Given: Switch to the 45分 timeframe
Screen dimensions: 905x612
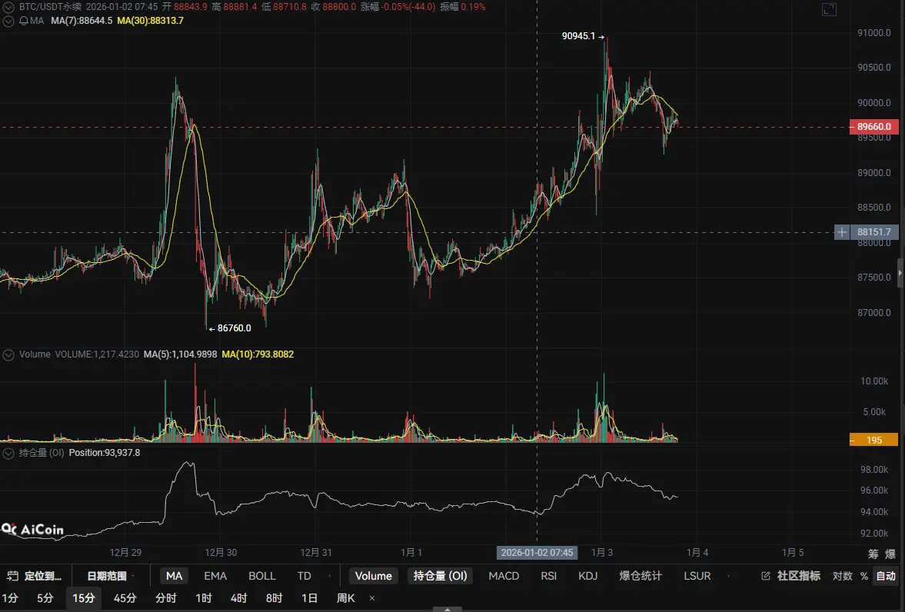Looking at the screenshot, I should pos(125,598).
